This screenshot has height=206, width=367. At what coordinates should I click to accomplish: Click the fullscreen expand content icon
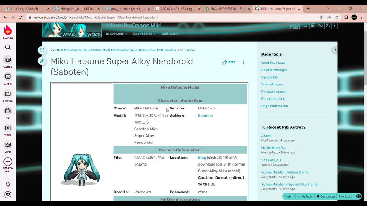point(42,50)
